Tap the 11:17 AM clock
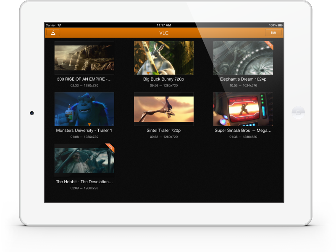The image size is (336, 252). [x=164, y=25]
